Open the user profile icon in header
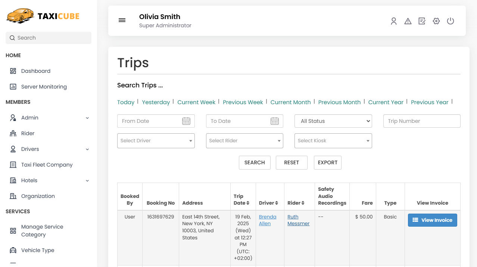477x267 pixels. click(x=393, y=21)
